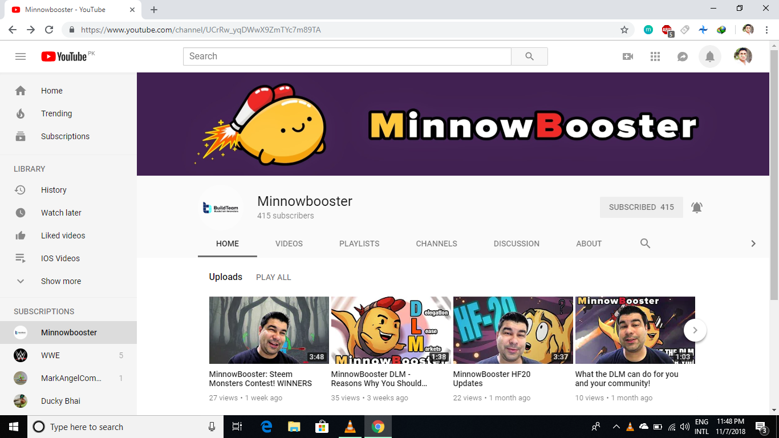Search within channel magnifier icon
Image resolution: width=779 pixels, height=438 pixels.
[645, 244]
